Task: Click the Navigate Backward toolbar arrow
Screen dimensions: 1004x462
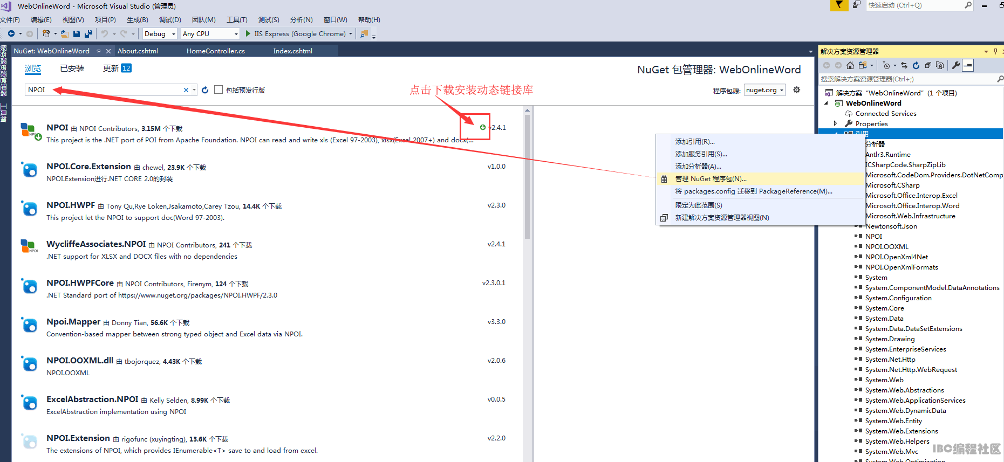Action: click(11, 33)
